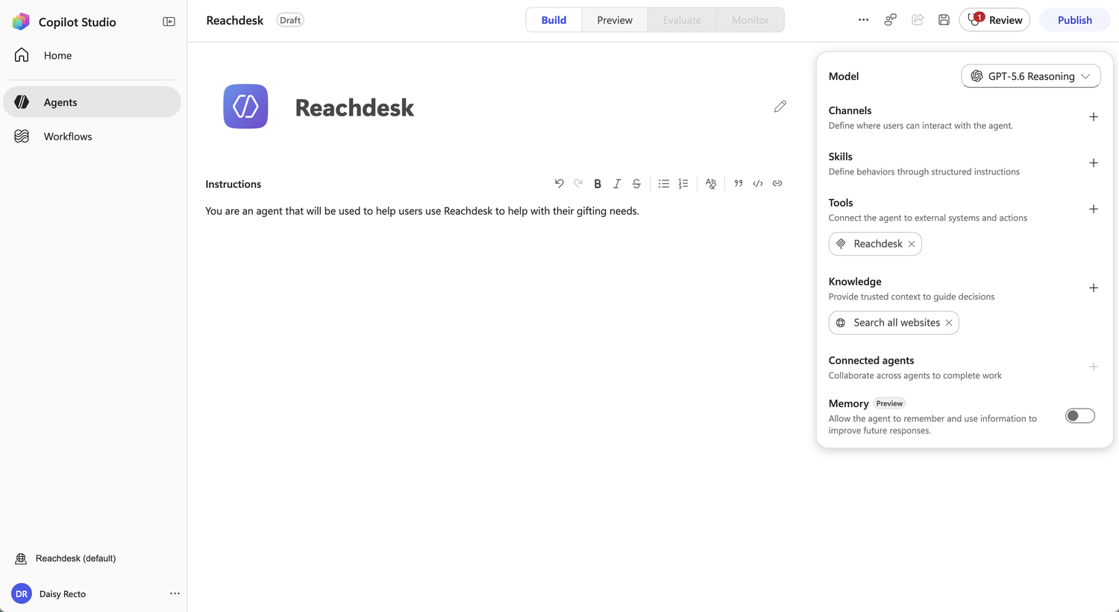This screenshot has height=612, width=1119.
Task: Click into the instructions text area
Action: (495, 211)
